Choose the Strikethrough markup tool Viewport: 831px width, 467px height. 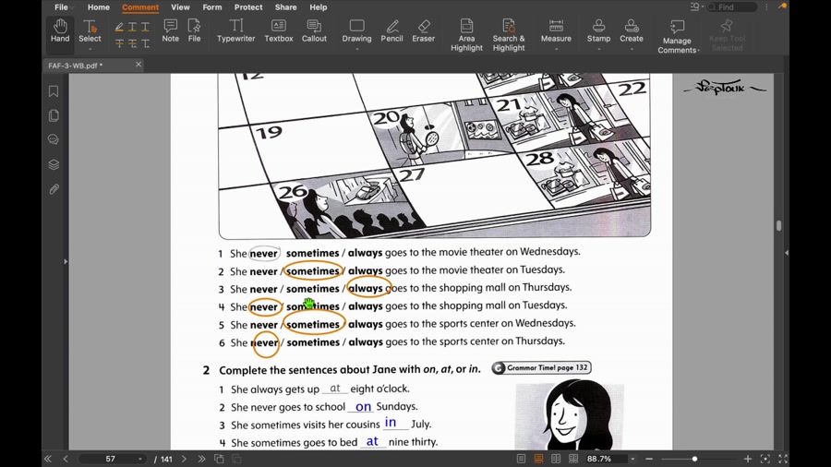tap(119, 43)
